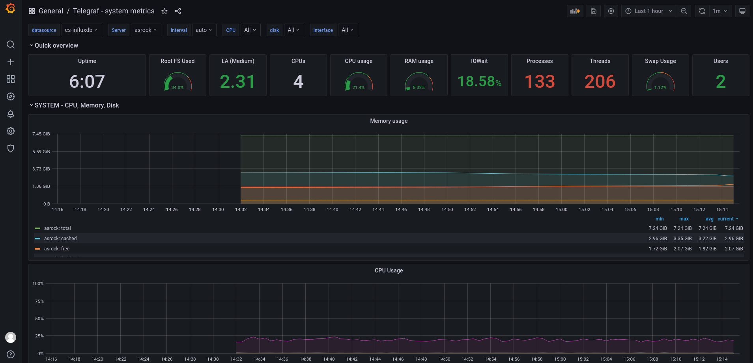Open the user profile avatar

[11, 337]
